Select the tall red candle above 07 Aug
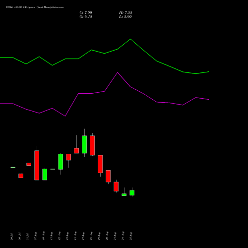This screenshot has height=248, width=248. coord(37,165)
